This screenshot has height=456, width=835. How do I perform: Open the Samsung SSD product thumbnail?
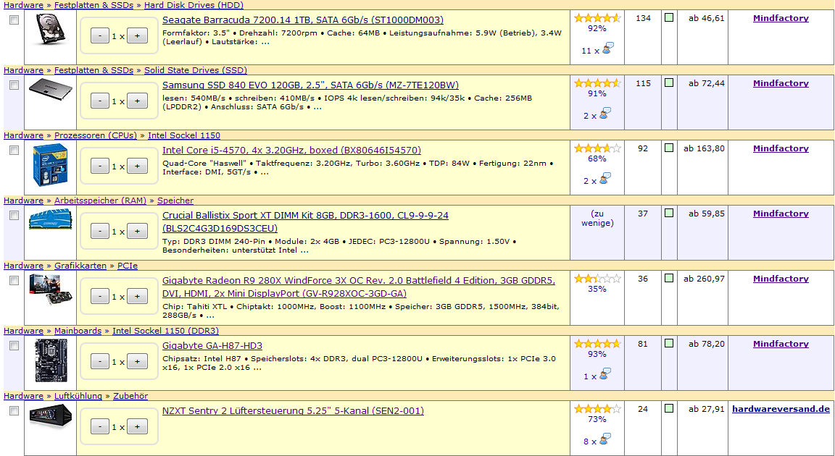(x=50, y=90)
